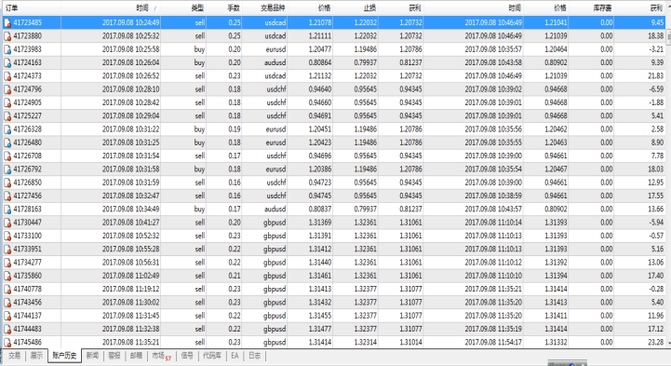Select the order icon for 41726792
The image size is (671, 366).
pos(7,169)
